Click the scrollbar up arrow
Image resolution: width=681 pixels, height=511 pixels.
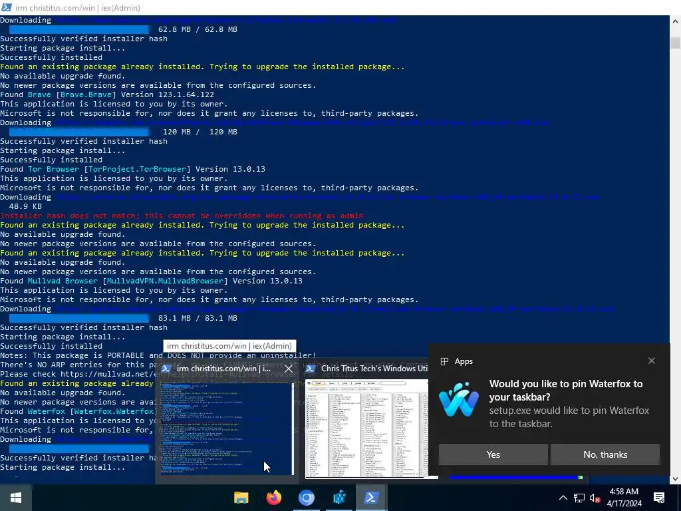tap(676, 21)
